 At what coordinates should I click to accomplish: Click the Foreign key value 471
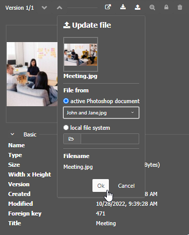(101, 213)
